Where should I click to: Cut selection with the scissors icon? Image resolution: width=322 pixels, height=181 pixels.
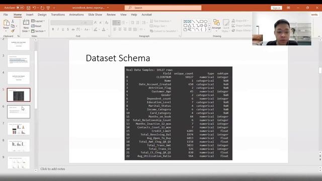[13, 21]
